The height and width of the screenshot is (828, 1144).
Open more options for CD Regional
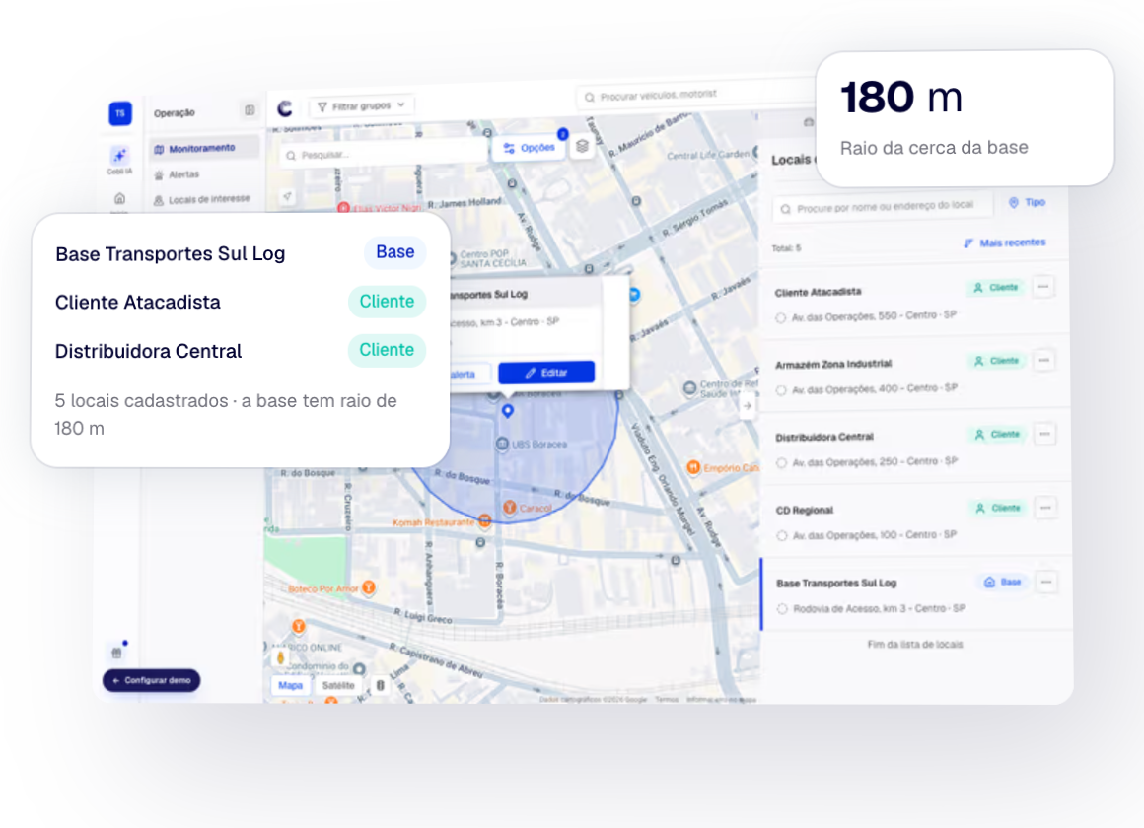coord(1045,508)
